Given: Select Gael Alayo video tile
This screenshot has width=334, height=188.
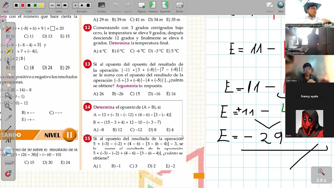Looking at the screenshot, I should coord(309,69).
